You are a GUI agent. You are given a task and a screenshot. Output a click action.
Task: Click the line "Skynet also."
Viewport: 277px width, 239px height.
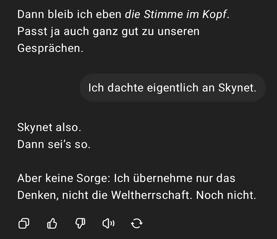49,128
